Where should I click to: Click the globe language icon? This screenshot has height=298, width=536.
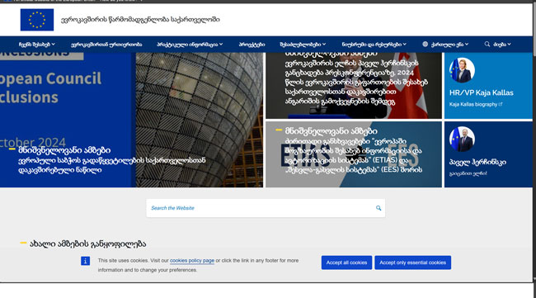425,44
